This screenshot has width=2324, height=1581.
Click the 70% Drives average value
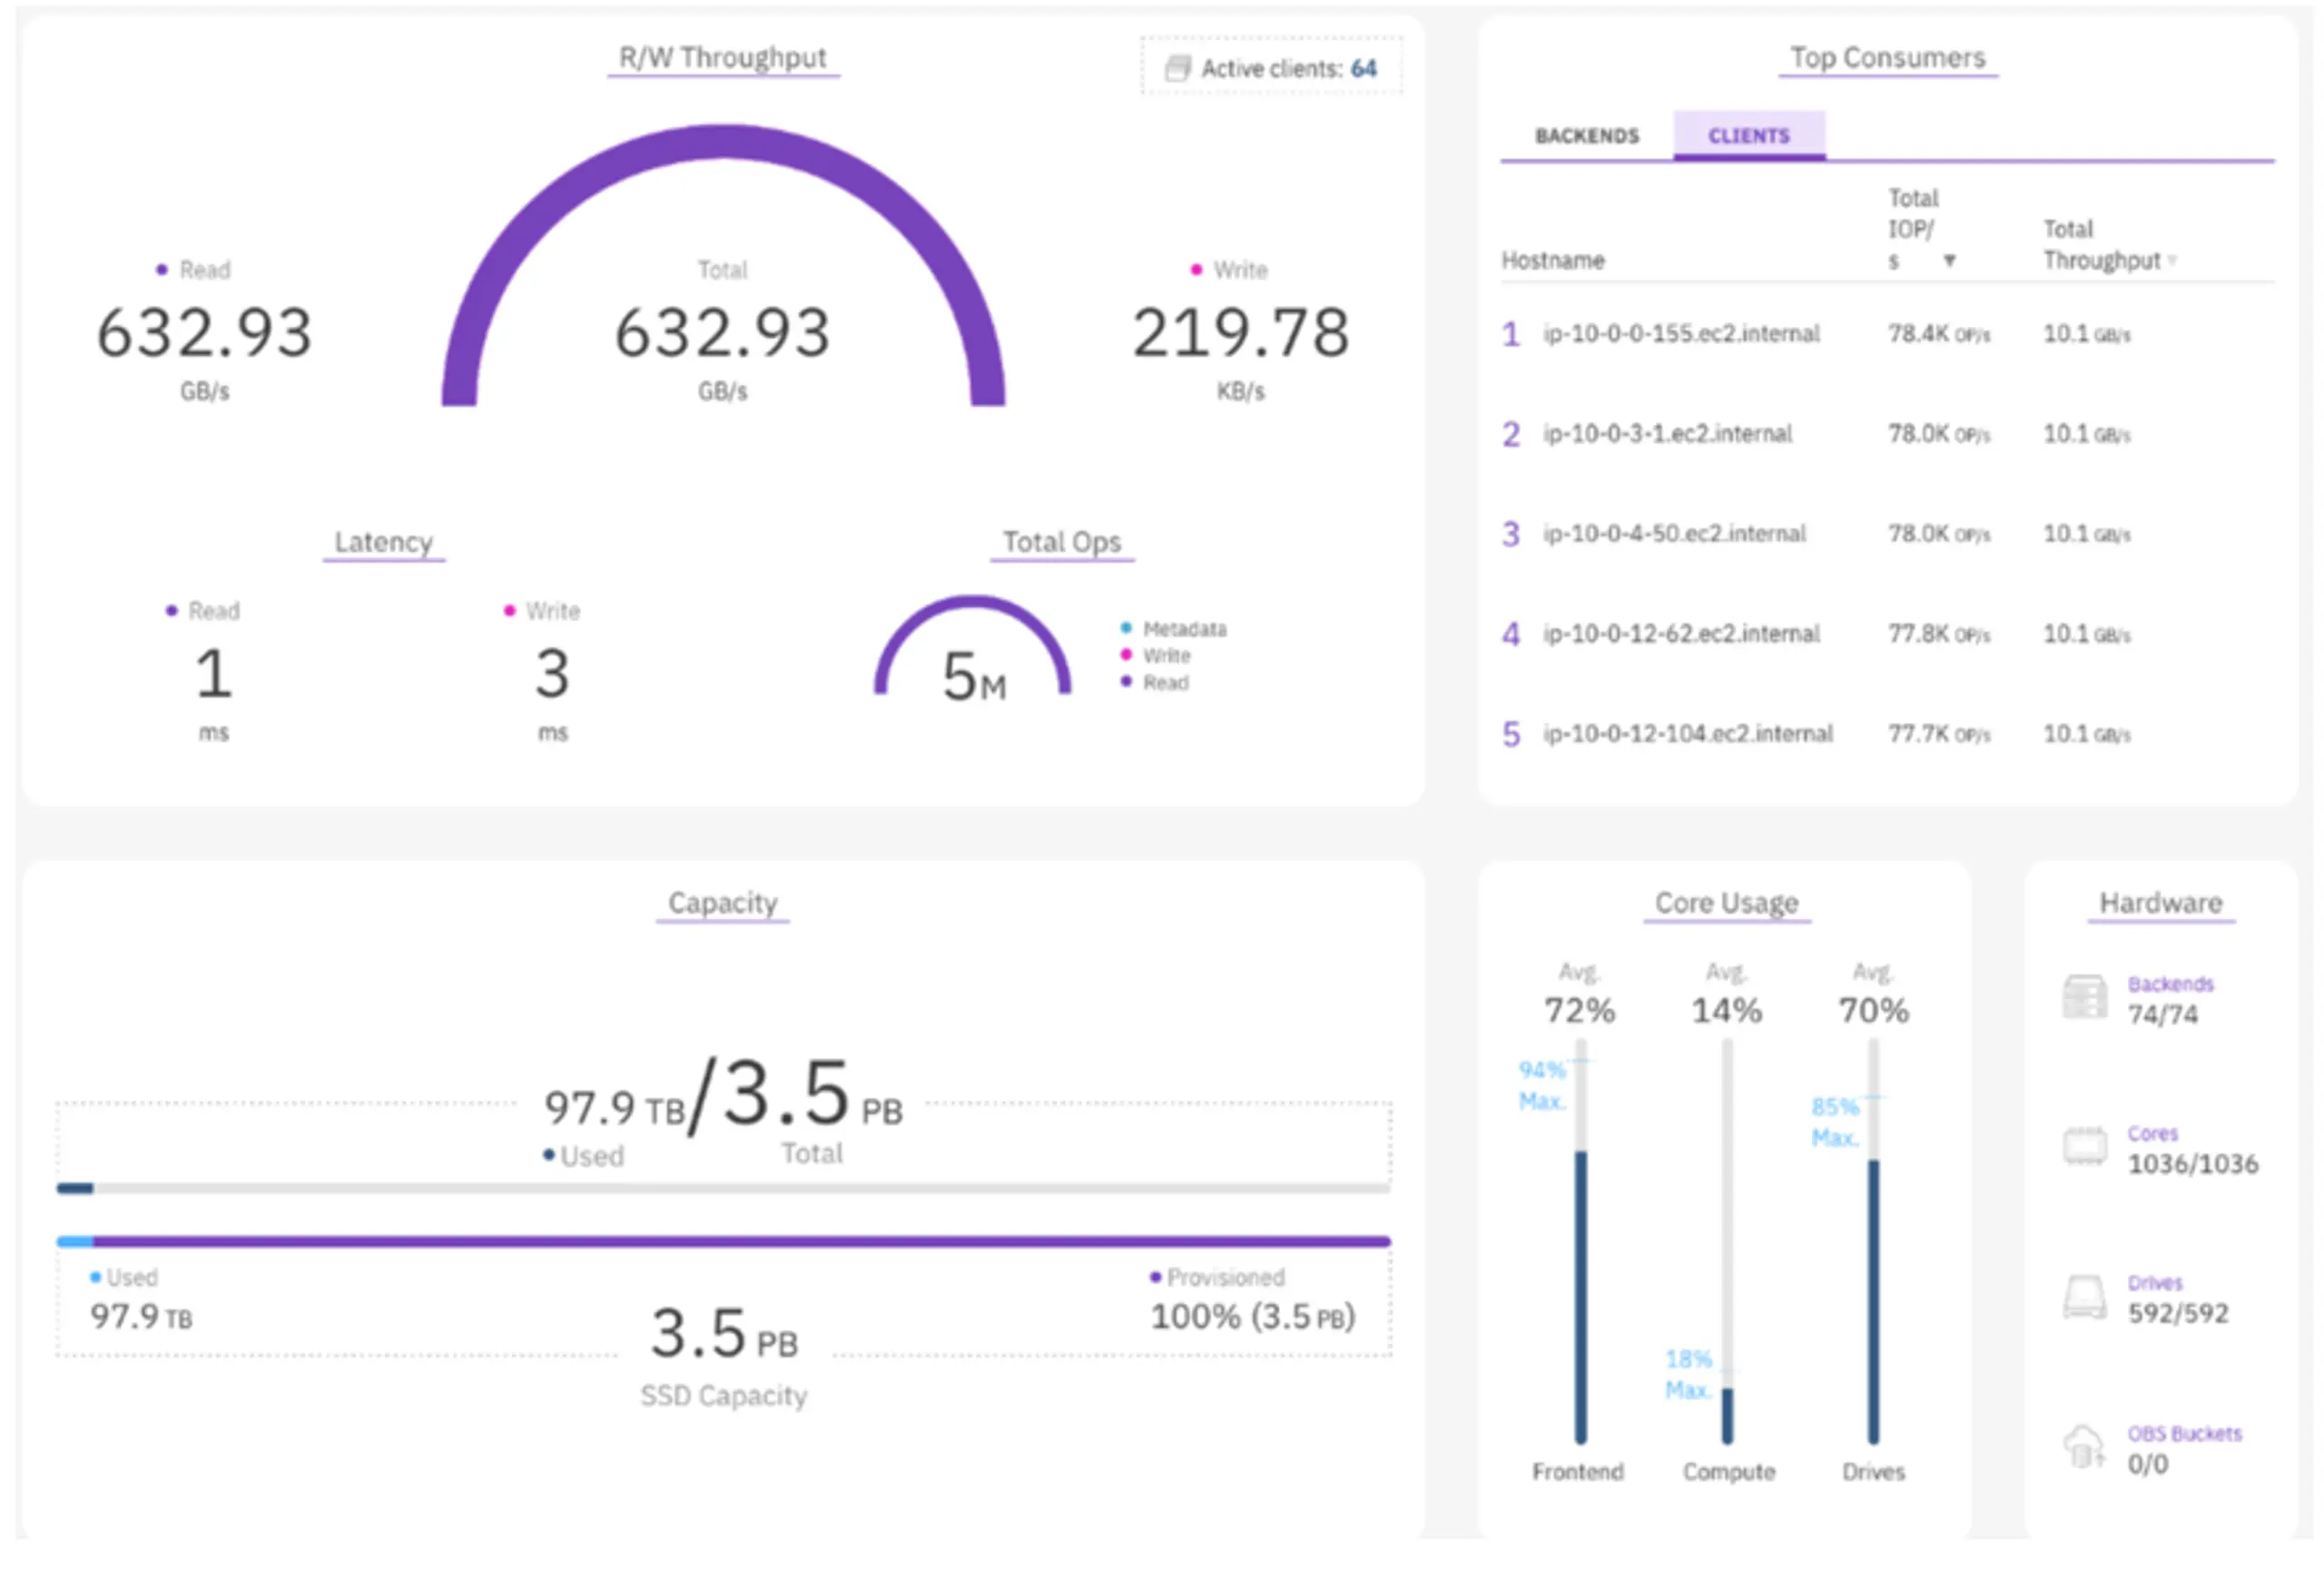(1873, 1011)
